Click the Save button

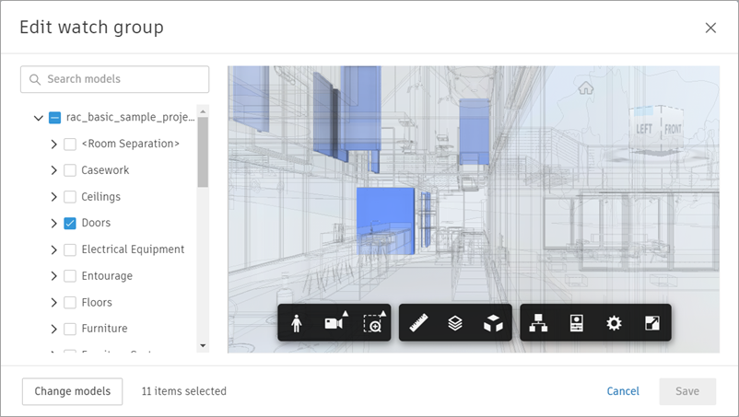pos(687,391)
